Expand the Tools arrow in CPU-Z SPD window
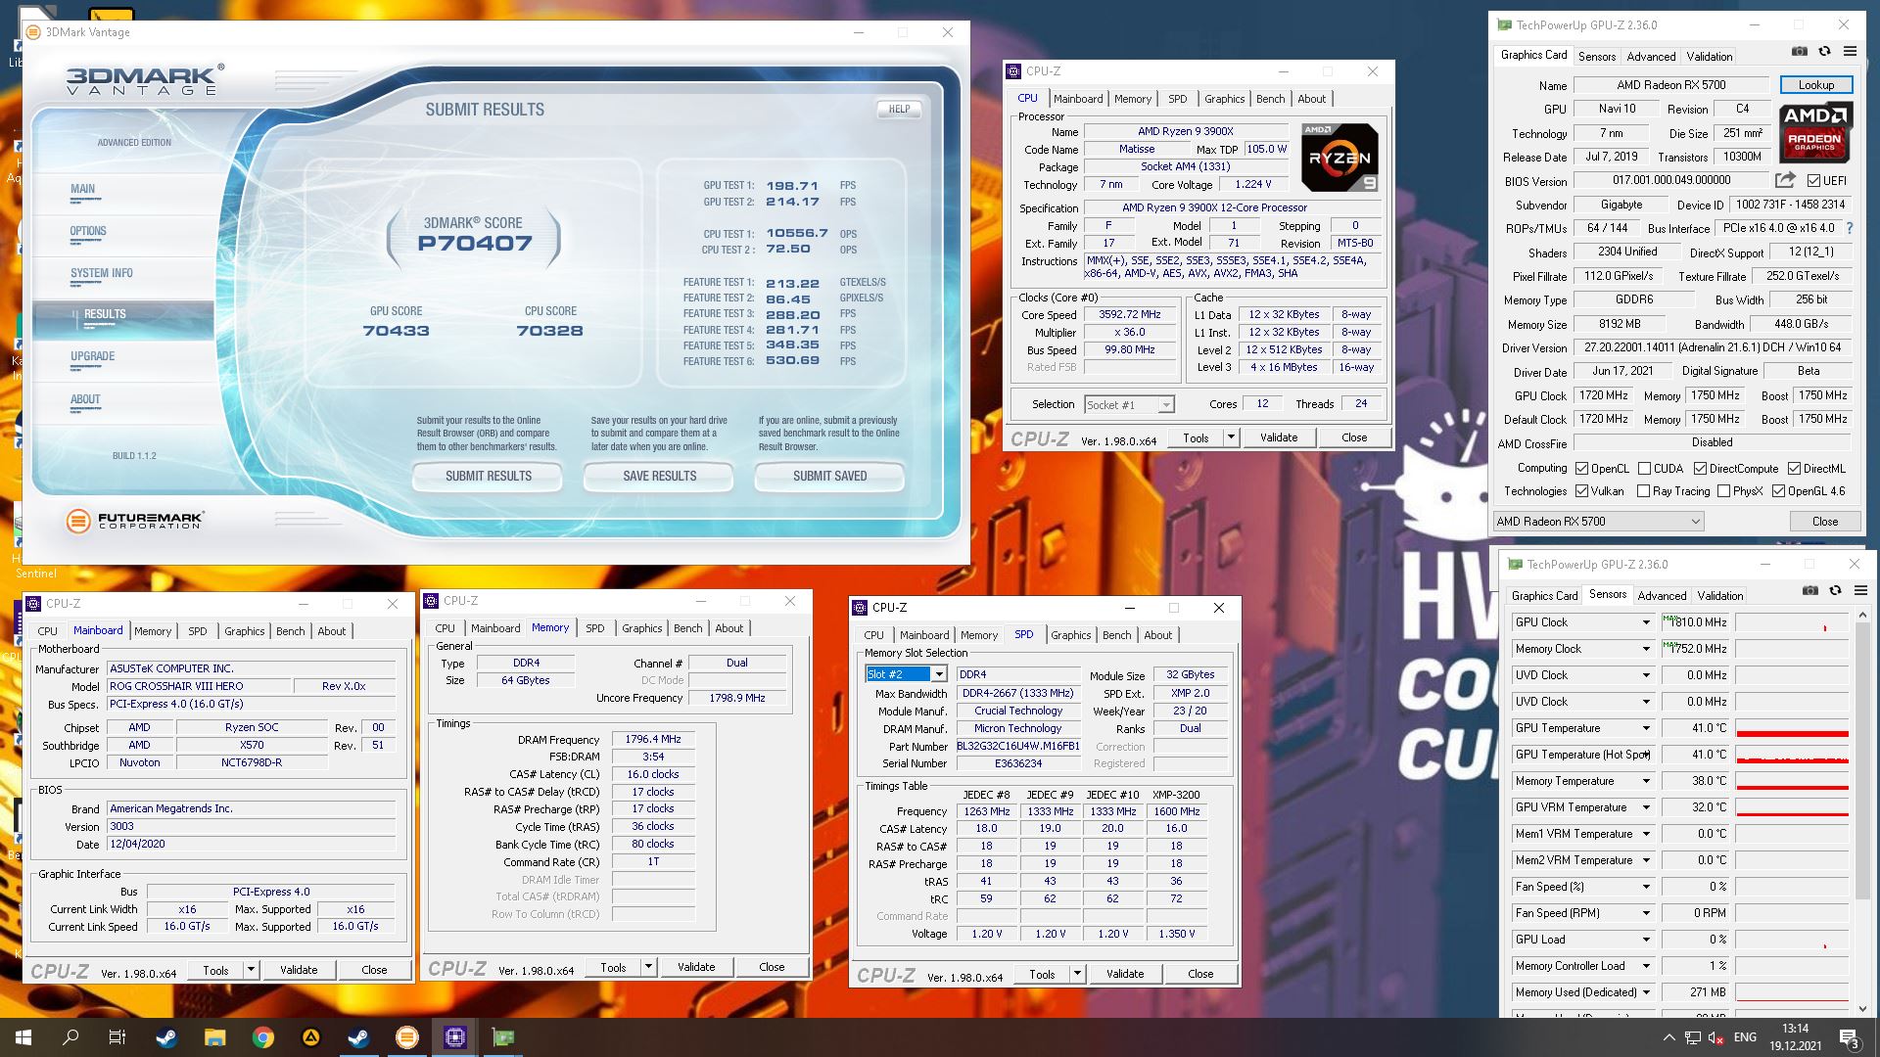 coord(1077,974)
